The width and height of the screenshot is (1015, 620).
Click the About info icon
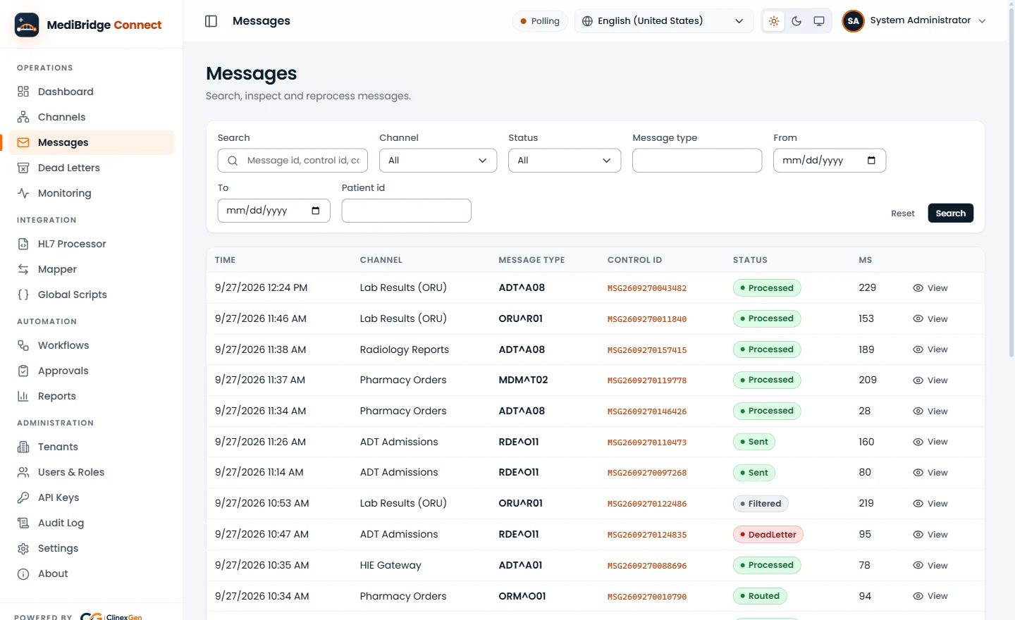point(23,573)
